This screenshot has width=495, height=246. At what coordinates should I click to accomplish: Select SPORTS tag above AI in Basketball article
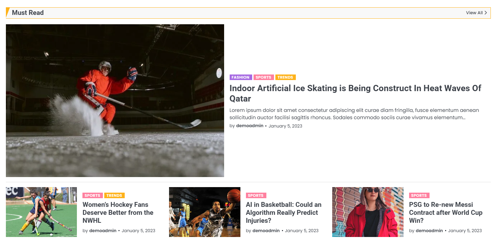pos(256,195)
